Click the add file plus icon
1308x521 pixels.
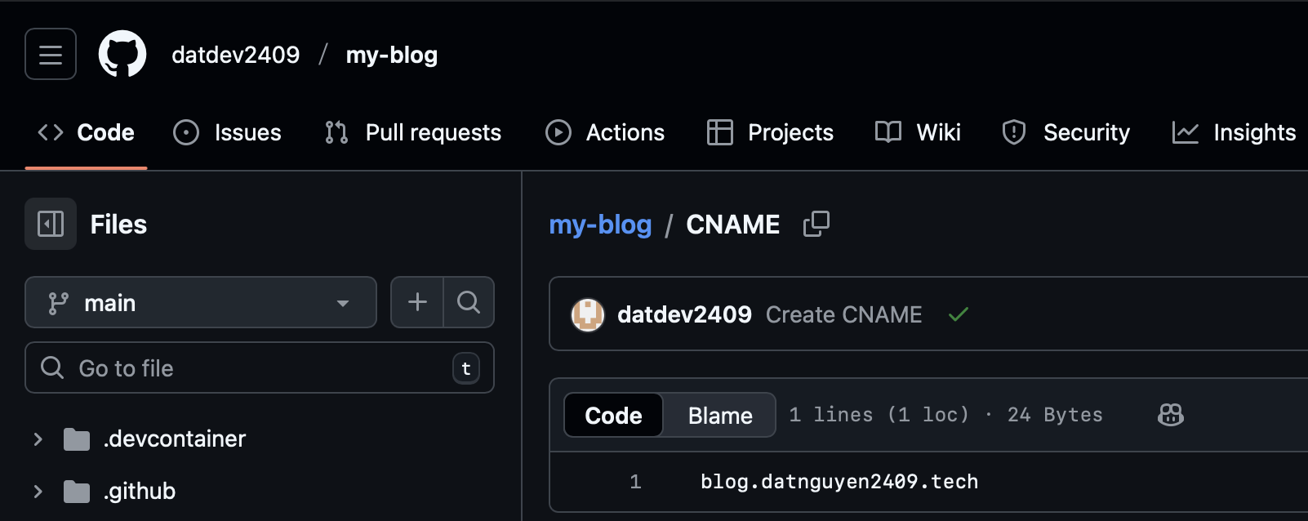pyautogui.click(x=417, y=302)
